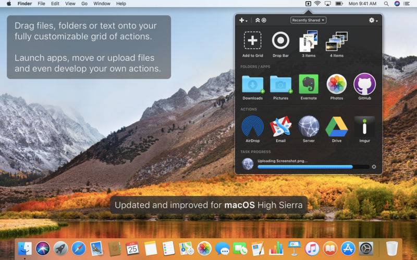Toggle the small target icon in header
The width and height of the screenshot is (417, 260).
coord(264,20)
